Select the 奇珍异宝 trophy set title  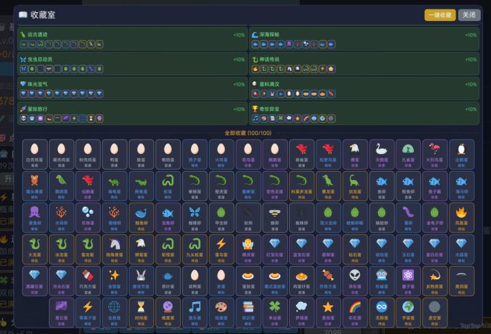(x=269, y=108)
